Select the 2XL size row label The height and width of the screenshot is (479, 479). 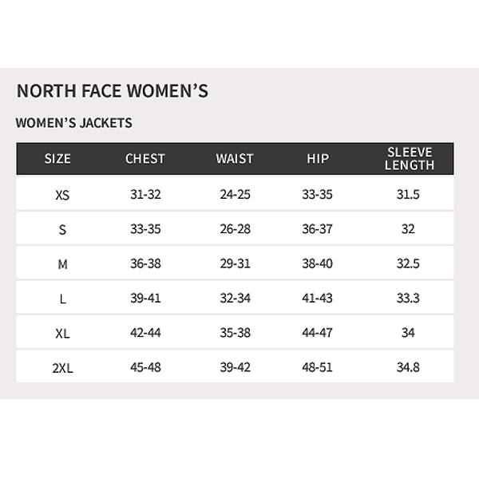62,368
